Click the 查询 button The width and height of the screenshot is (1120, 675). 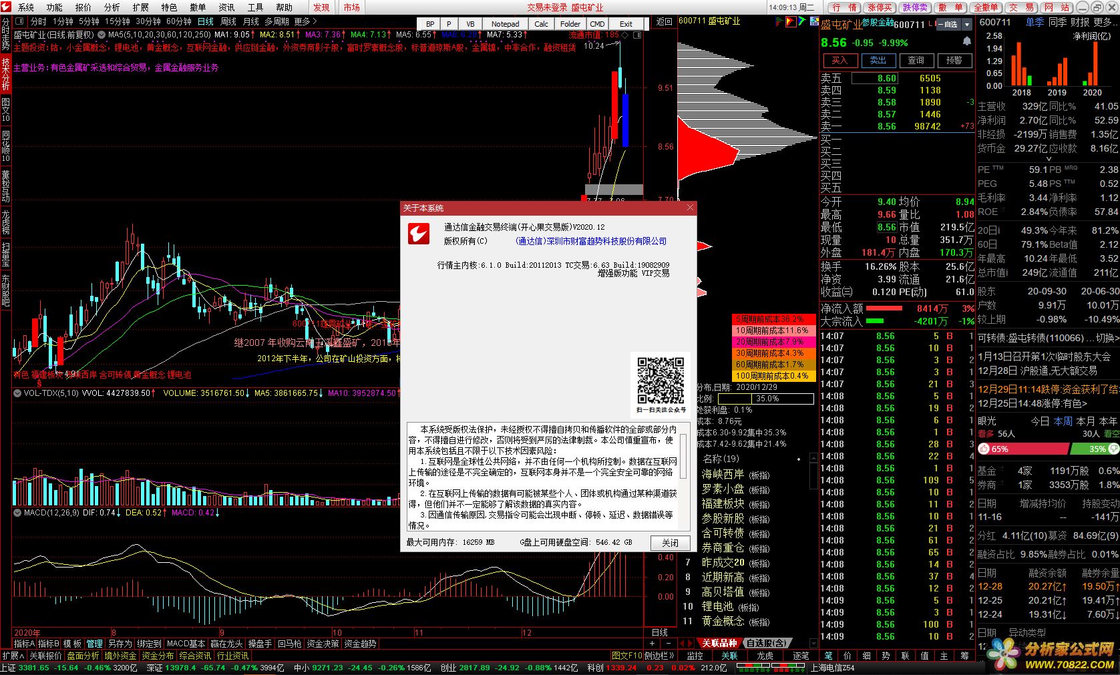(x=916, y=60)
